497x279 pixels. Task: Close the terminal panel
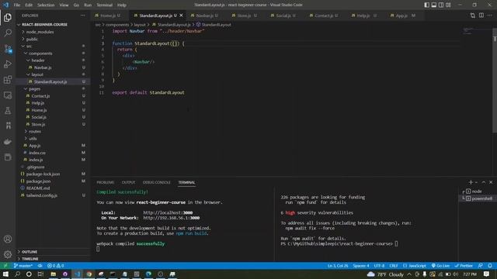pyautogui.click(x=491, y=182)
